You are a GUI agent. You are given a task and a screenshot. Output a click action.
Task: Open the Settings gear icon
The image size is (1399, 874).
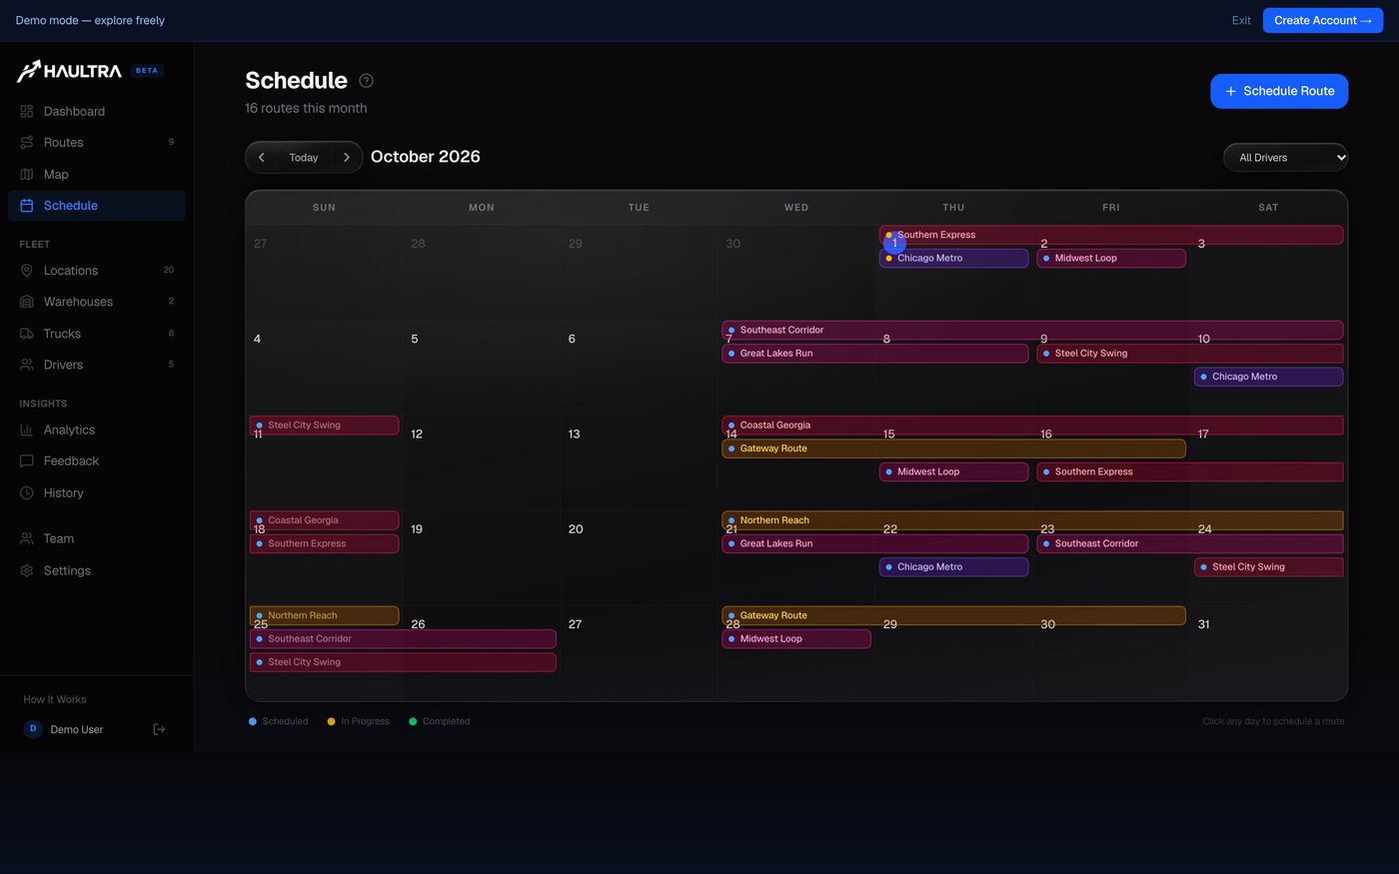pos(27,570)
